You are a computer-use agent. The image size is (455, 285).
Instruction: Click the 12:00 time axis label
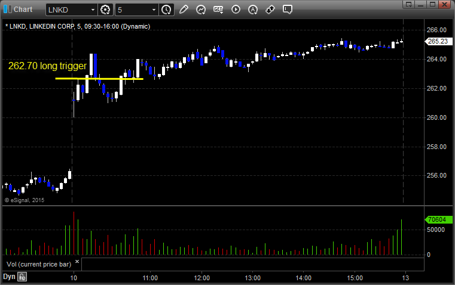click(201, 278)
